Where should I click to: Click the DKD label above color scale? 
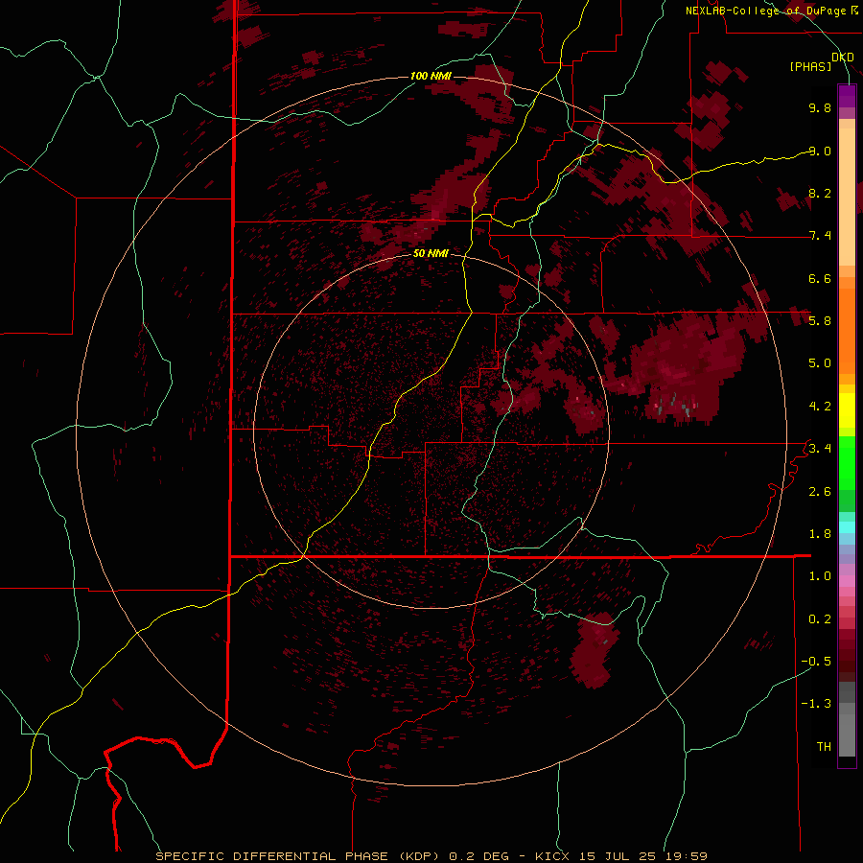842,58
